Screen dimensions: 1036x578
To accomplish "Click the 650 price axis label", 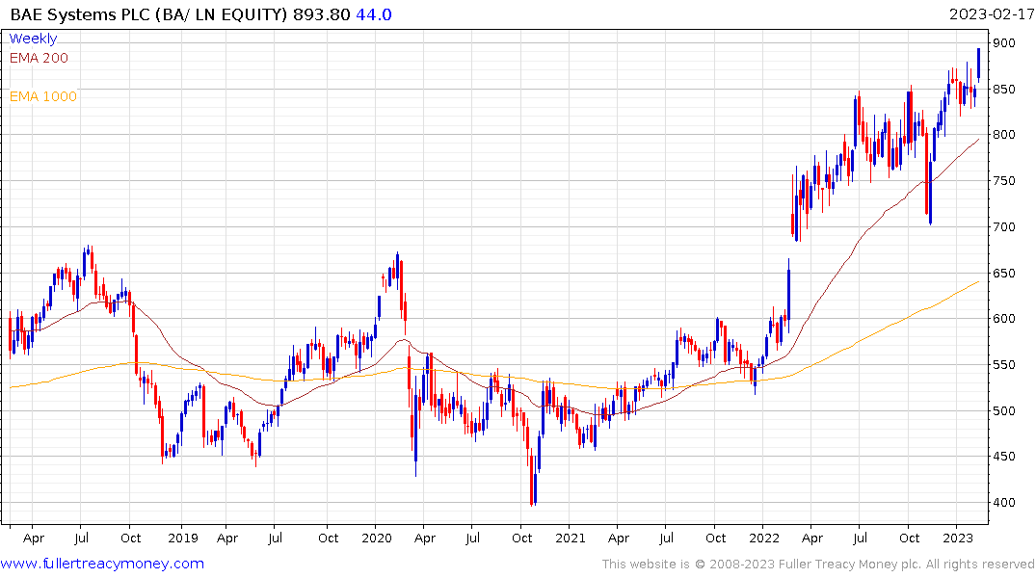I will (1003, 273).
